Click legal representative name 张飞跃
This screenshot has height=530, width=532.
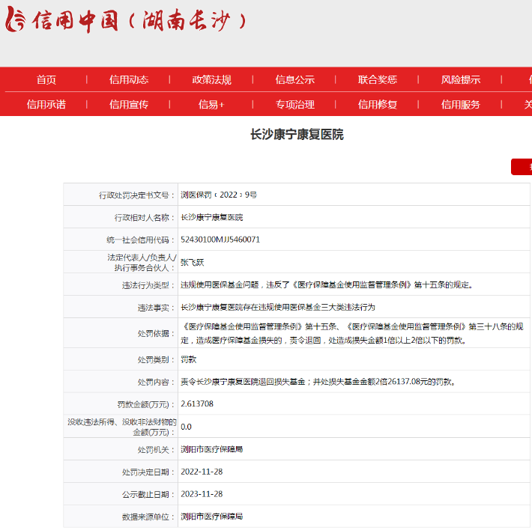tap(192, 262)
